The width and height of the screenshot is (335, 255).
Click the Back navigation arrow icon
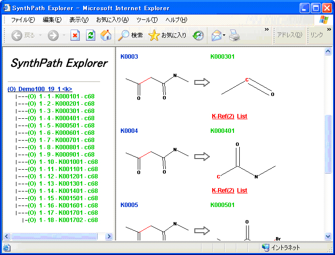[x=17, y=35]
